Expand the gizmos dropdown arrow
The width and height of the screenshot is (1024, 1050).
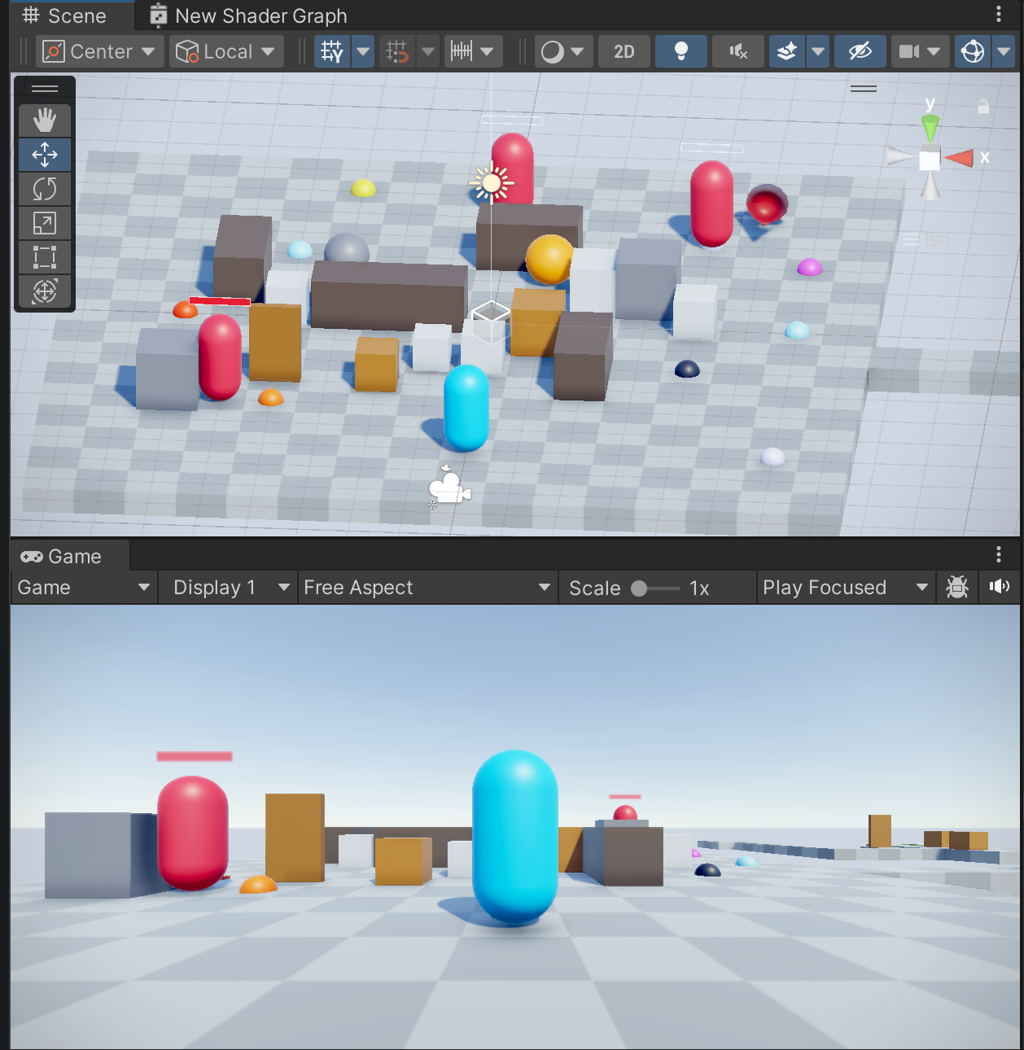[x=1004, y=51]
